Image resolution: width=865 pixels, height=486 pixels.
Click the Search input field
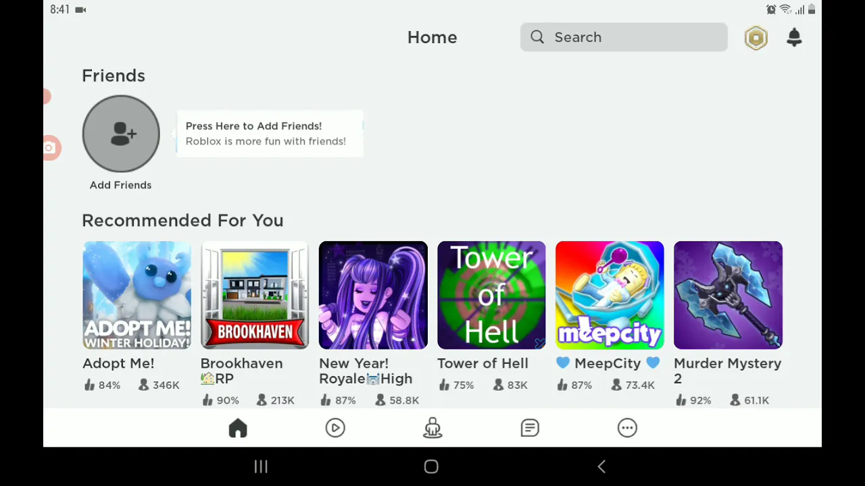624,37
